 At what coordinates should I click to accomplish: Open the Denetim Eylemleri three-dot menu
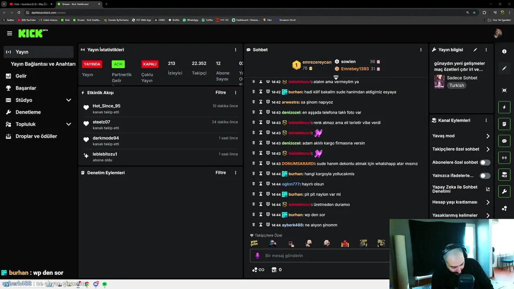tap(236, 173)
